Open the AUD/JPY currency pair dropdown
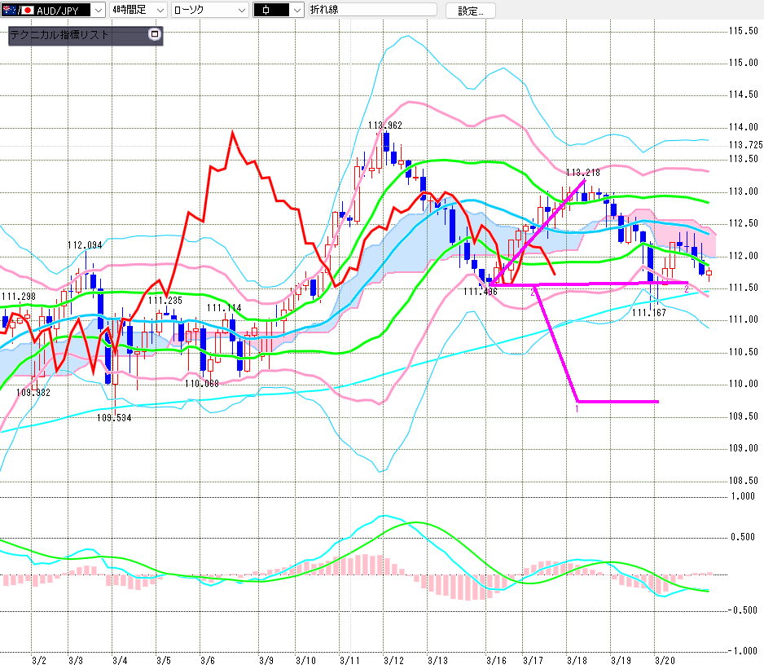Screen dimensions: 764x669 pos(99,11)
